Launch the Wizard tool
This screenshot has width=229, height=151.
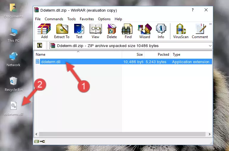pyautogui.click(x=145, y=31)
